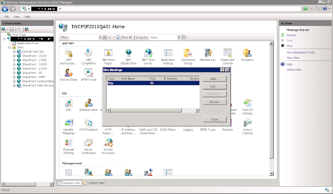
Task: Open the Request Filtering feature
Action: 68,147
